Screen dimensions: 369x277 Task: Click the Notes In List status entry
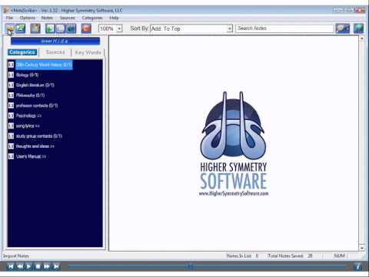(243, 255)
